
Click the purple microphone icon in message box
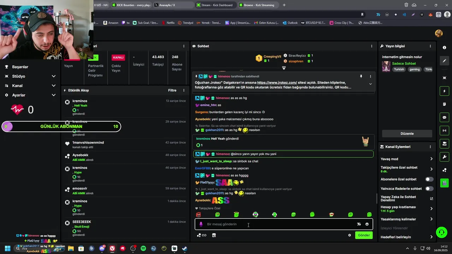point(201,224)
